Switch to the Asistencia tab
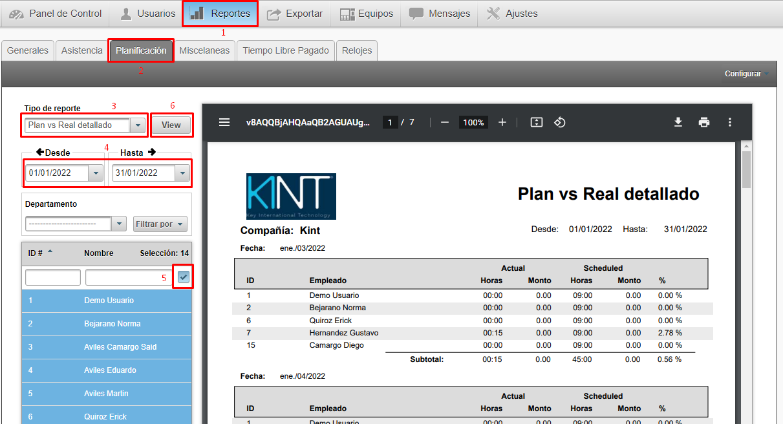783x424 pixels. point(81,50)
